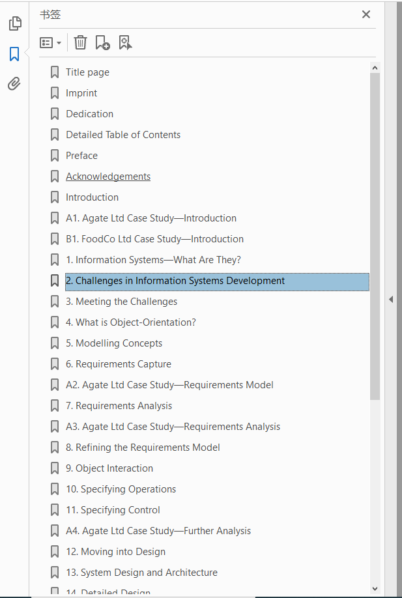Open 9. Object Interaction bookmark
Image resolution: width=402 pixels, height=598 pixels.
109,468
